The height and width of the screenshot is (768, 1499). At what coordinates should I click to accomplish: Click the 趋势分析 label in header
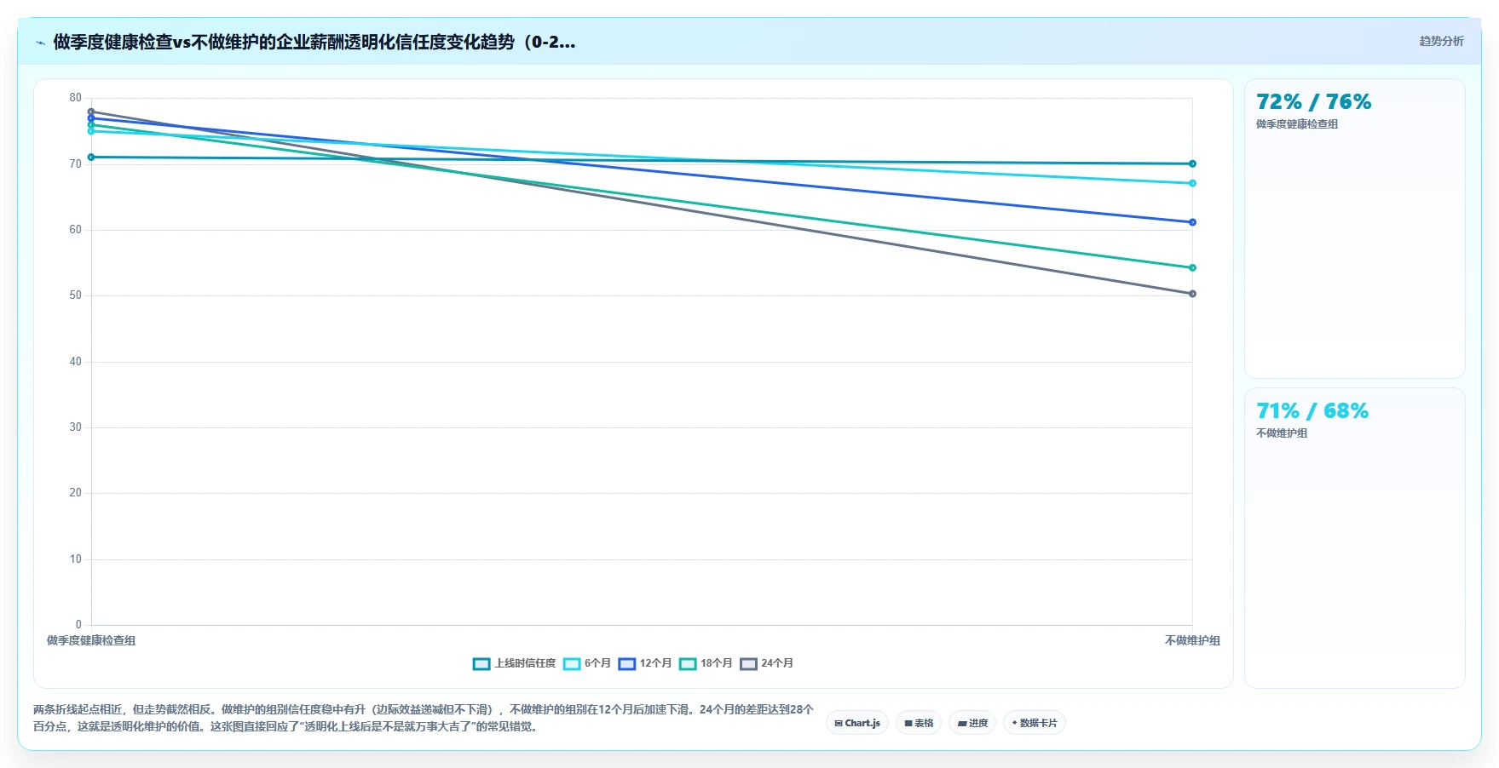click(x=1441, y=41)
